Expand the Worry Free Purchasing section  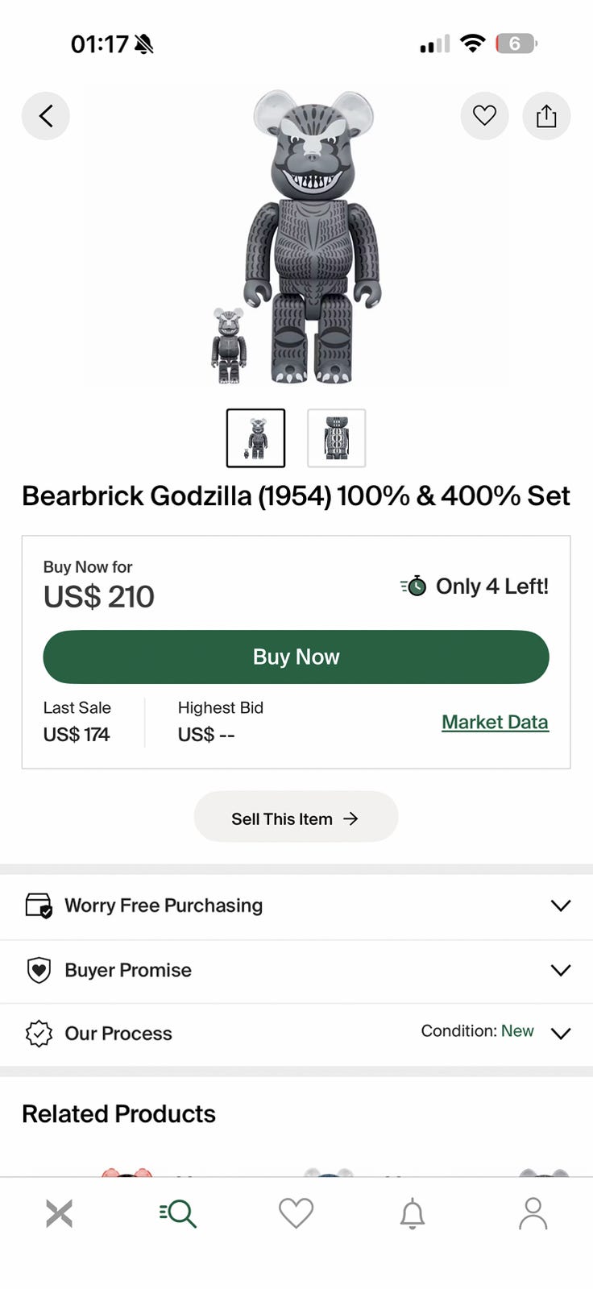coord(560,906)
